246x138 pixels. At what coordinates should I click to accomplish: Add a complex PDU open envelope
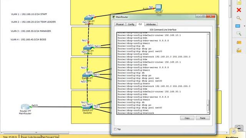(239, 51)
